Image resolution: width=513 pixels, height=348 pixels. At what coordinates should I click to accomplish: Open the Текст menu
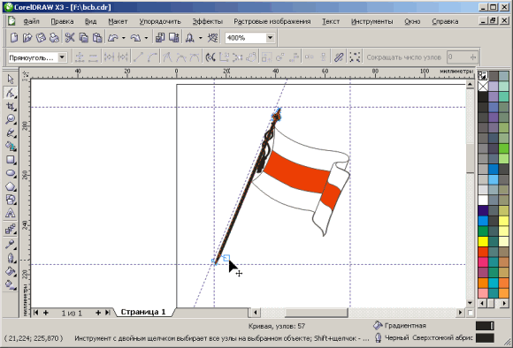pyautogui.click(x=331, y=21)
